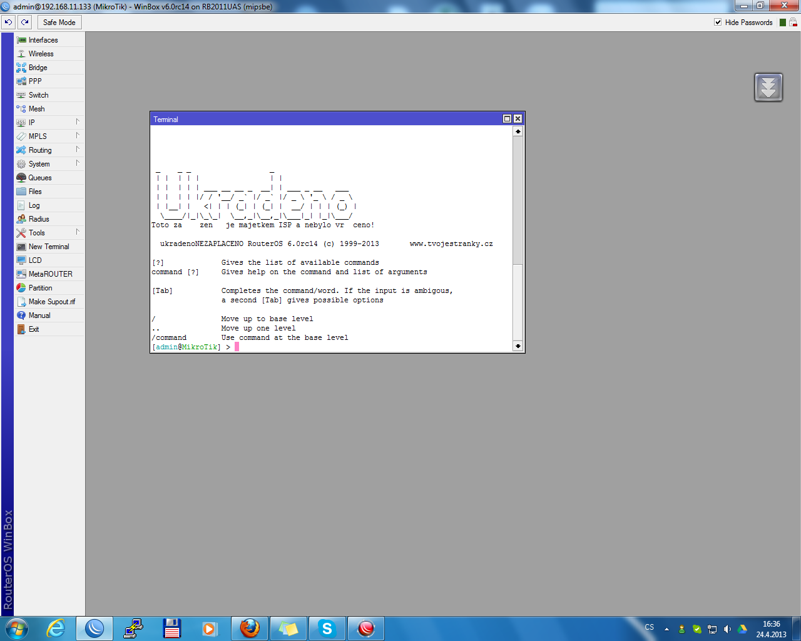
Task: Click the PPP icon in sidebar
Action: 21,81
